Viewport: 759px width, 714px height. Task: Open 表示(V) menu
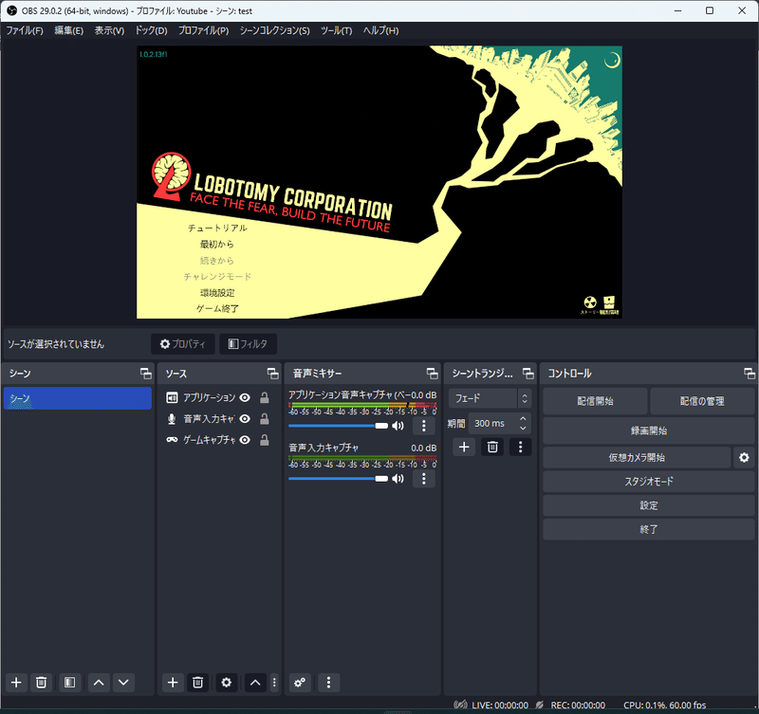[109, 30]
